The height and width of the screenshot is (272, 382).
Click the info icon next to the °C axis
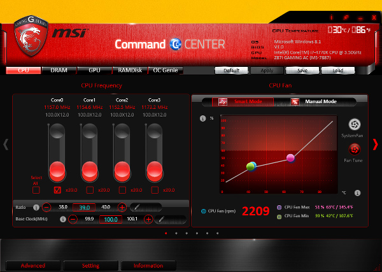(x=357, y=193)
